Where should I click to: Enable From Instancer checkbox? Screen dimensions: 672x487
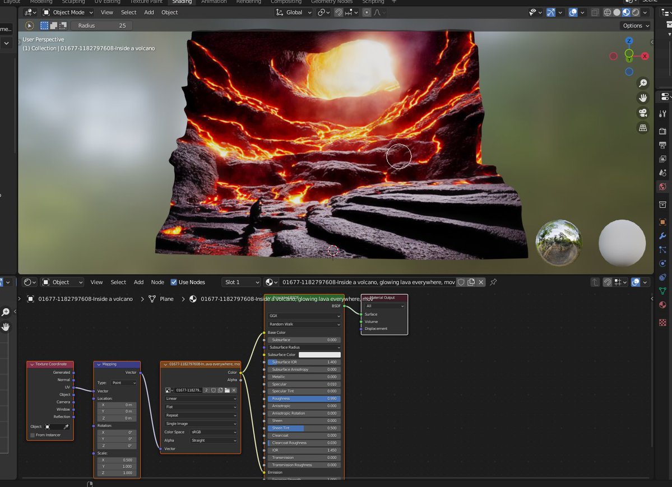pos(33,435)
